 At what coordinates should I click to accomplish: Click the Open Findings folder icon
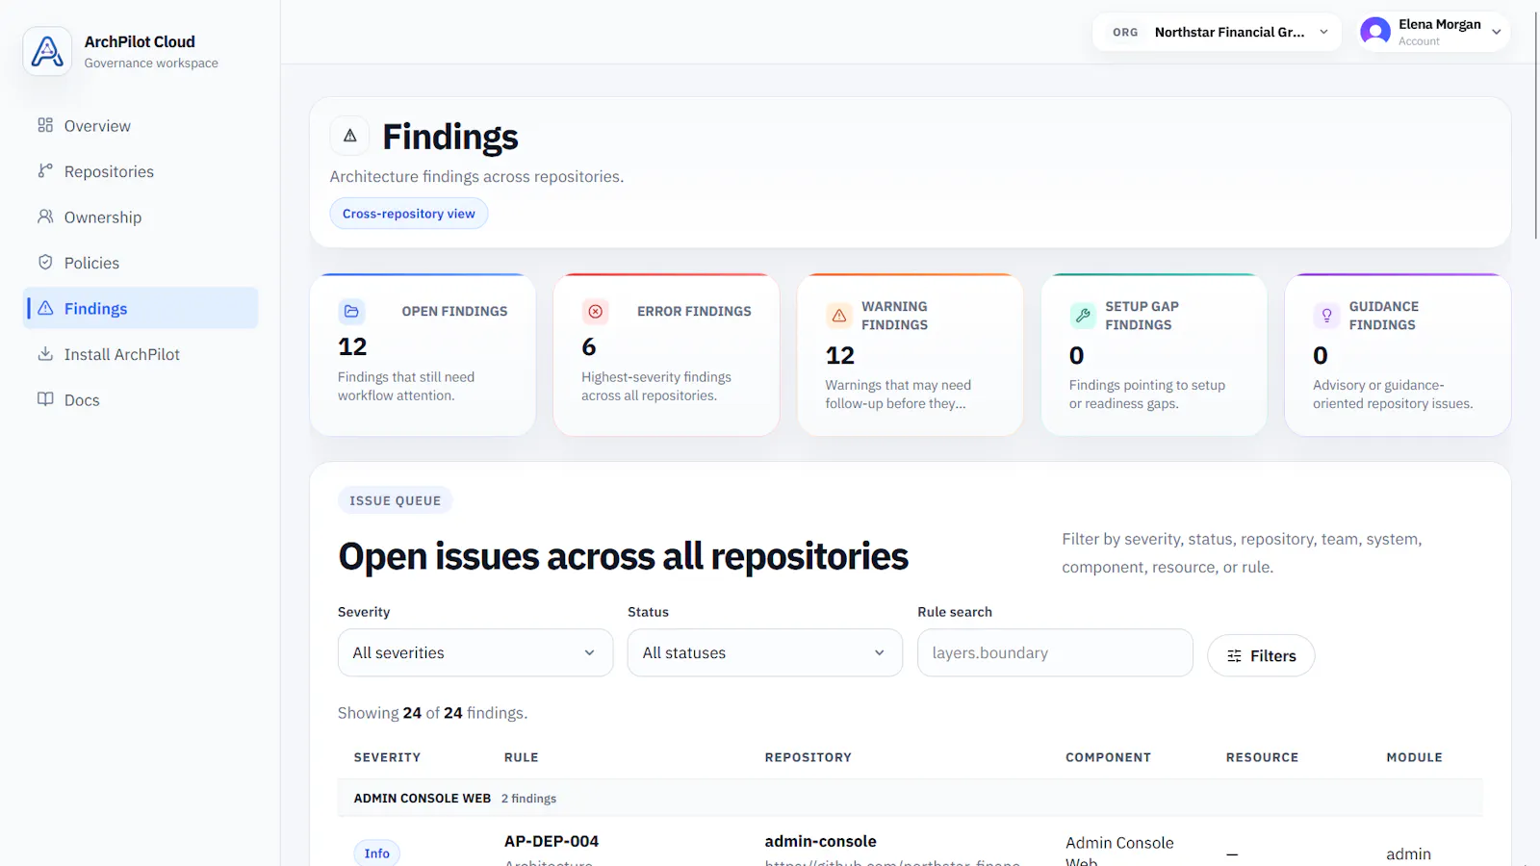click(x=351, y=312)
